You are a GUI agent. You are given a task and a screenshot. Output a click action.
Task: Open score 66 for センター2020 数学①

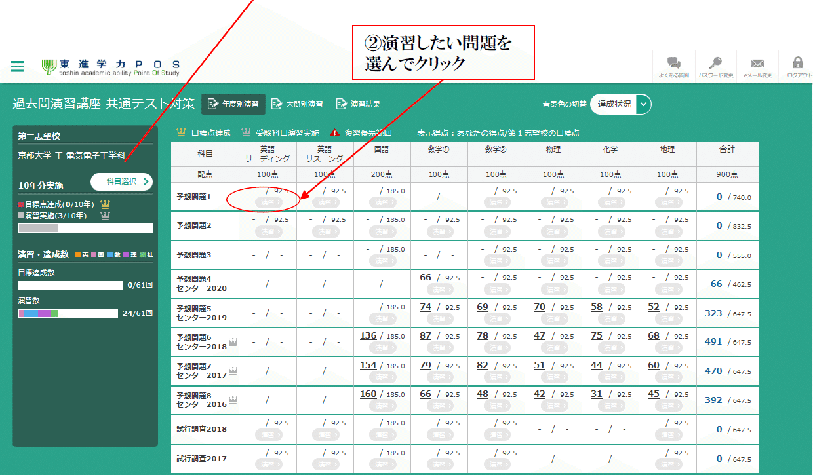coord(426,278)
